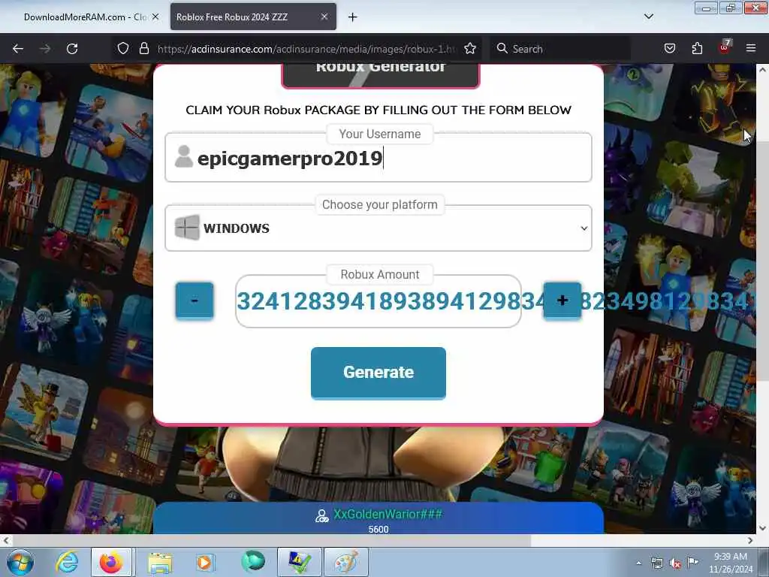769x577 pixels.
Task: Click the Your Username input field
Action: pyautogui.click(x=378, y=158)
